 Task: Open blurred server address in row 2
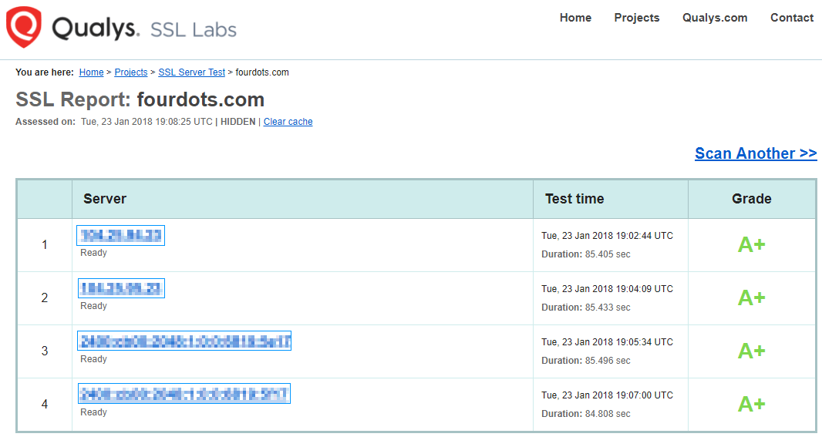pos(121,288)
